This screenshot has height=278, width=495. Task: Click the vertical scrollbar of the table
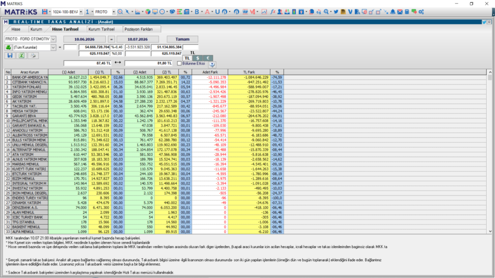coord(490,152)
